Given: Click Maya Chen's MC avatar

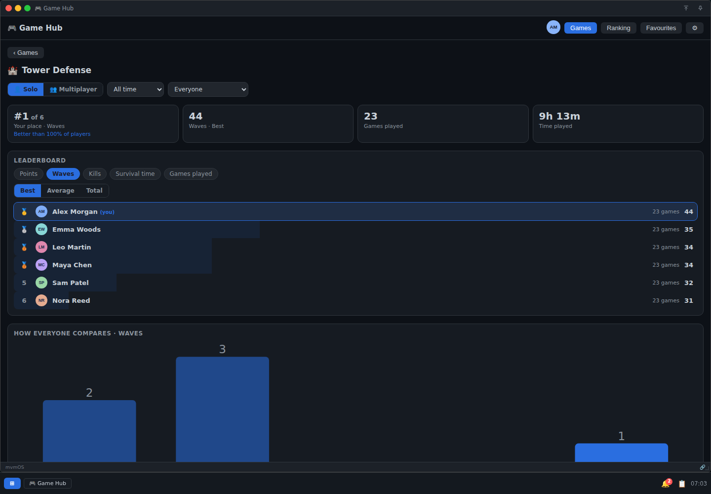Looking at the screenshot, I should (x=41, y=265).
